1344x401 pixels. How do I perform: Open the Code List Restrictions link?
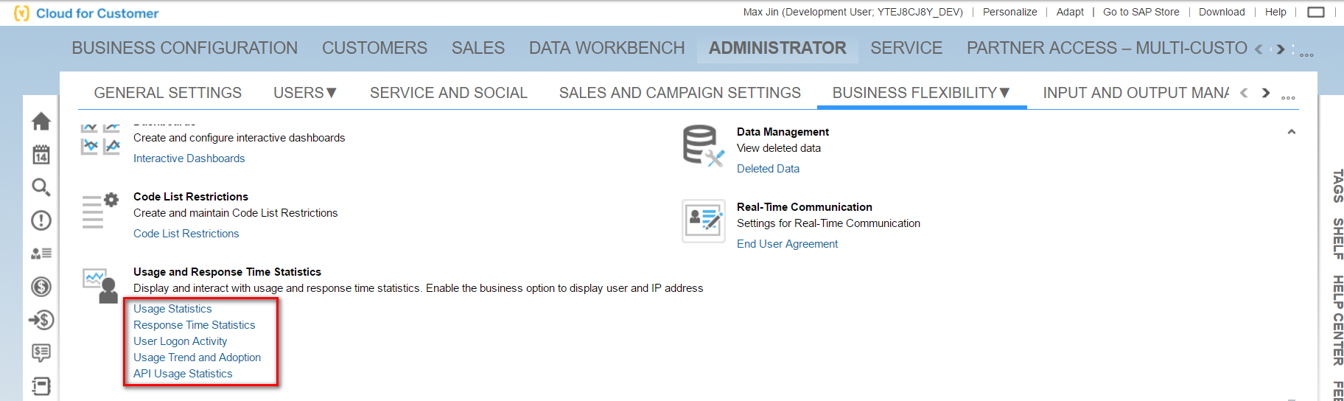[x=186, y=234]
